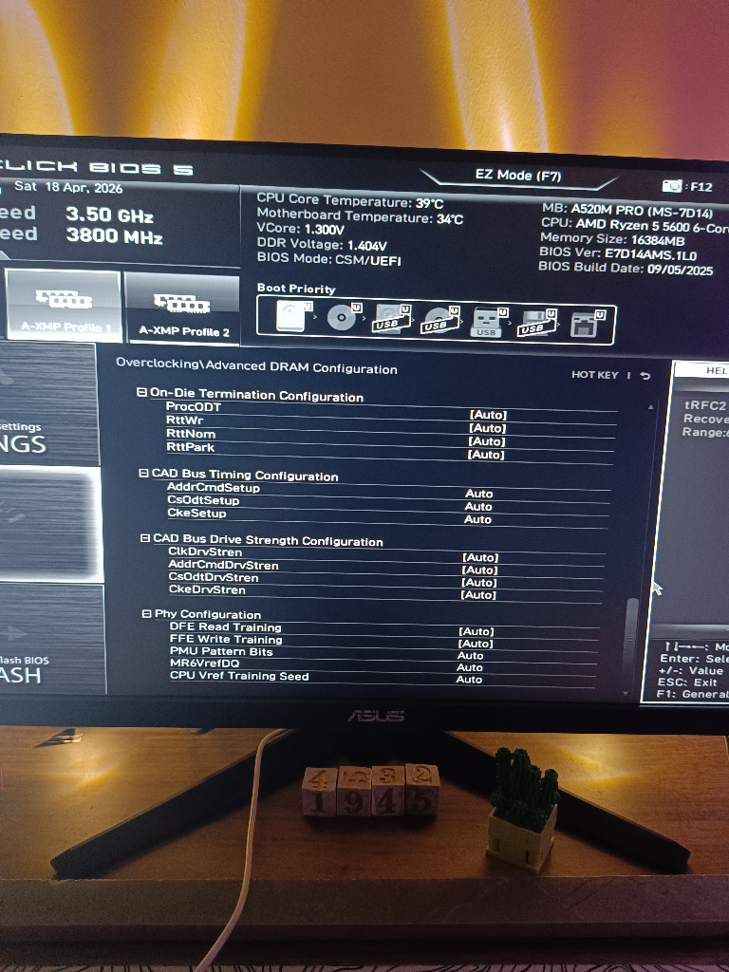Collapse the Phy Configuration section
This screenshot has width=729, height=972.
(x=147, y=614)
